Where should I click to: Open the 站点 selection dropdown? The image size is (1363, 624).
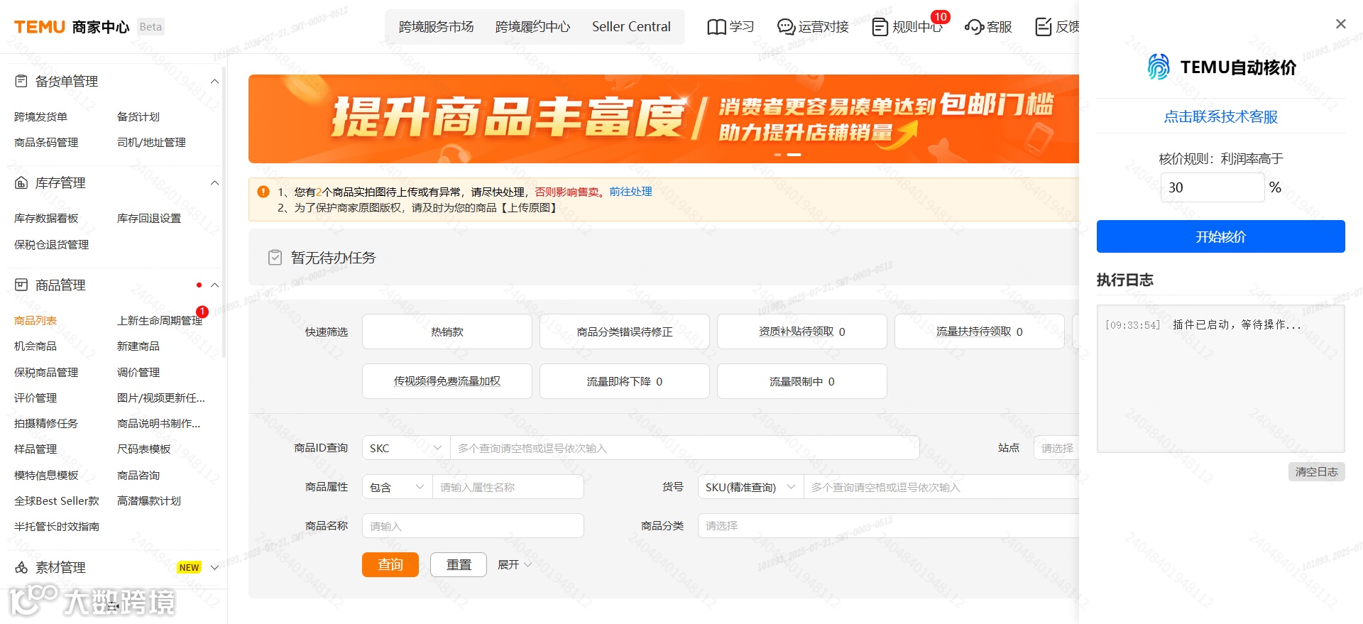point(1056,448)
